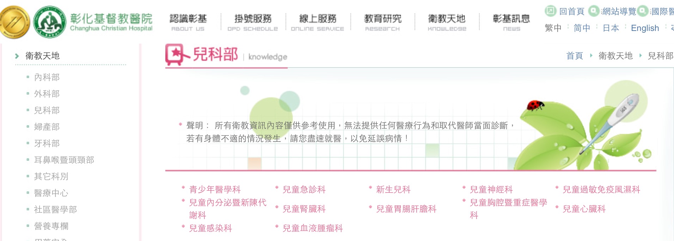Open the 彰基訊息 News menu
Screen dimensions: 674x241
511,22
